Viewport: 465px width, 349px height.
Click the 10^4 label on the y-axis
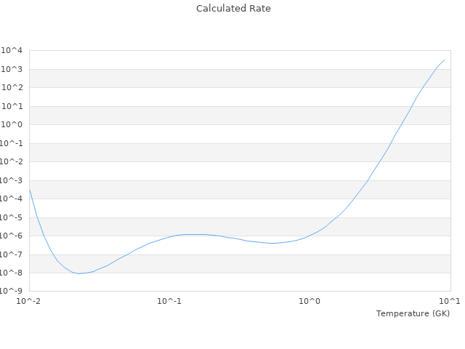[x=12, y=50]
